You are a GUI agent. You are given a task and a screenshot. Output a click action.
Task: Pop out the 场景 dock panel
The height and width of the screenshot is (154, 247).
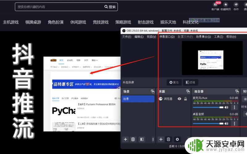pyautogui.click(x=153, y=91)
